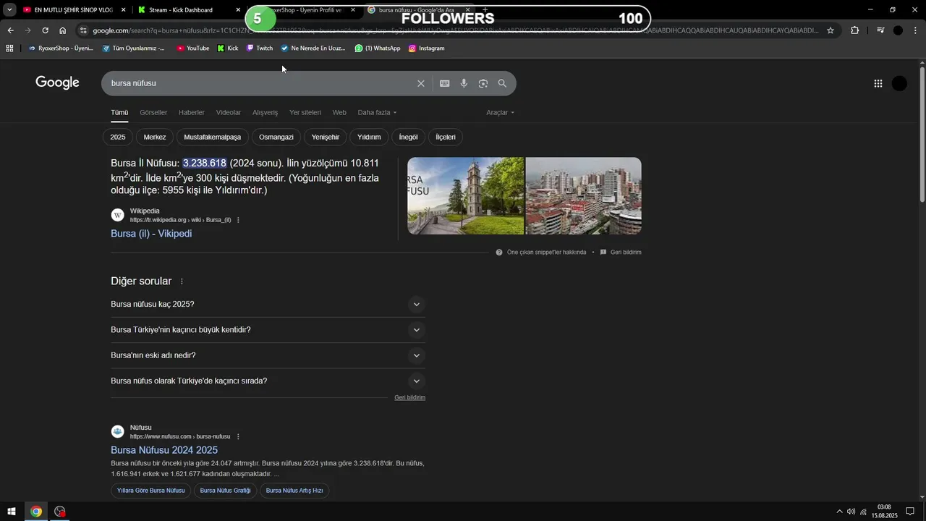Open the Google account avatar
Viewport: 926px width, 521px height.
899,83
